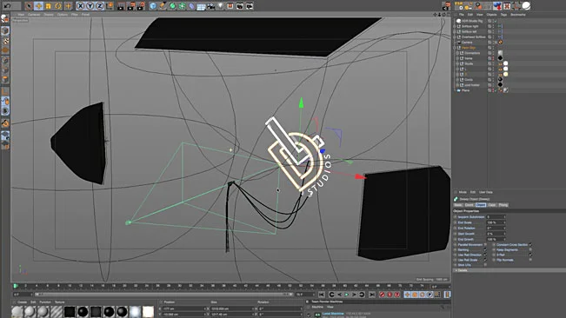Expand the Softbox left object
Viewport: 566px width, 318px height.
point(455,31)
